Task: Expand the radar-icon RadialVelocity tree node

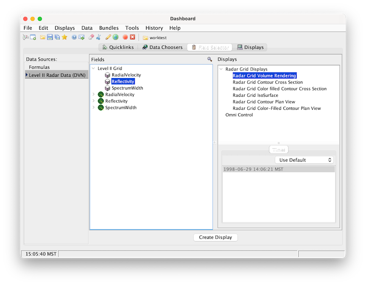Action: (x=94, y=95)
